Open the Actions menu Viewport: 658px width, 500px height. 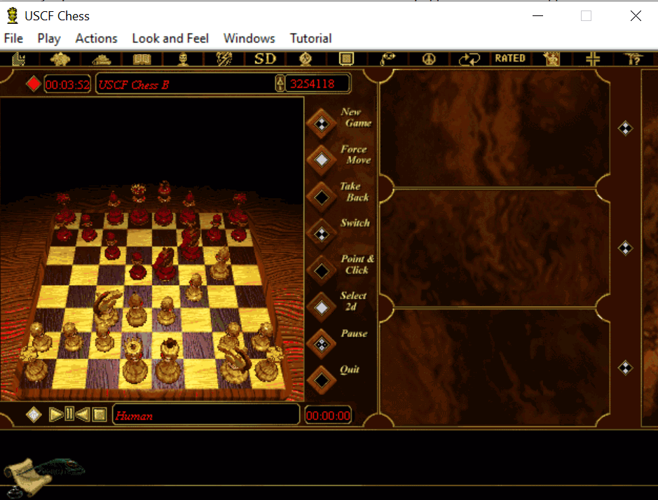coord(97,39)
